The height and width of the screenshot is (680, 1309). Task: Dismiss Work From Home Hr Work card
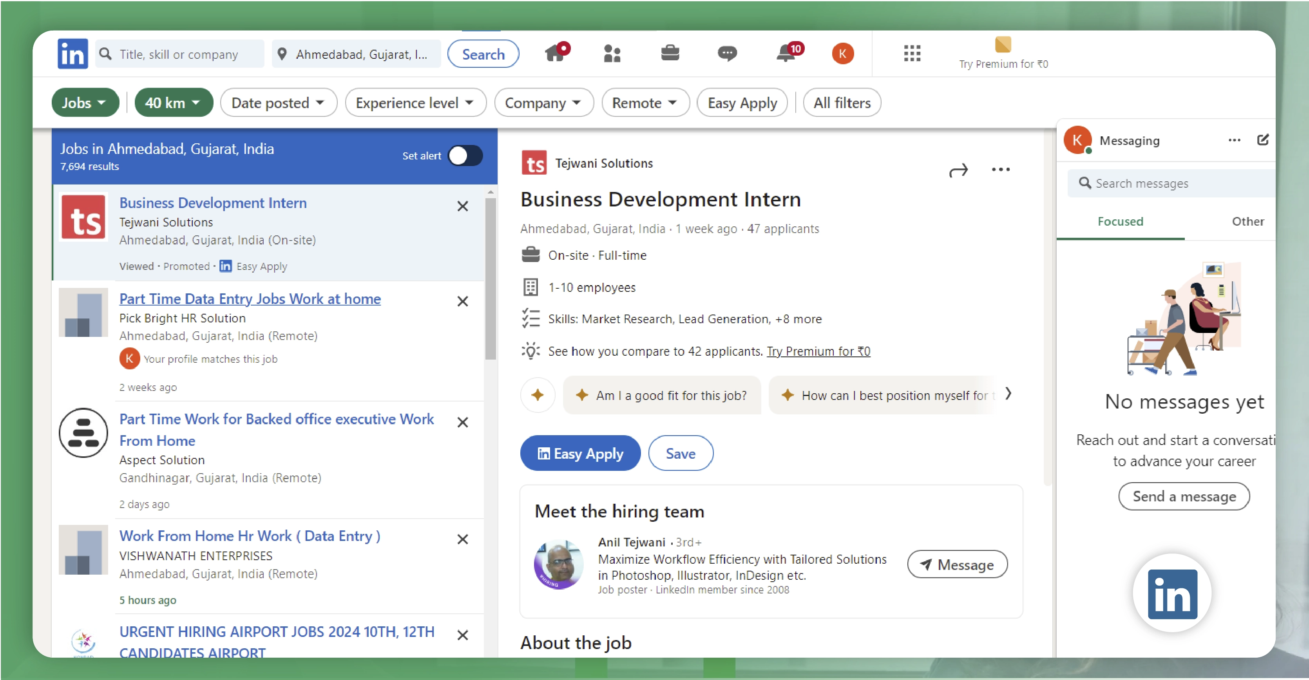point(462,539)
